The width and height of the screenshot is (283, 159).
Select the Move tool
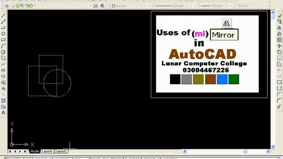279,46
